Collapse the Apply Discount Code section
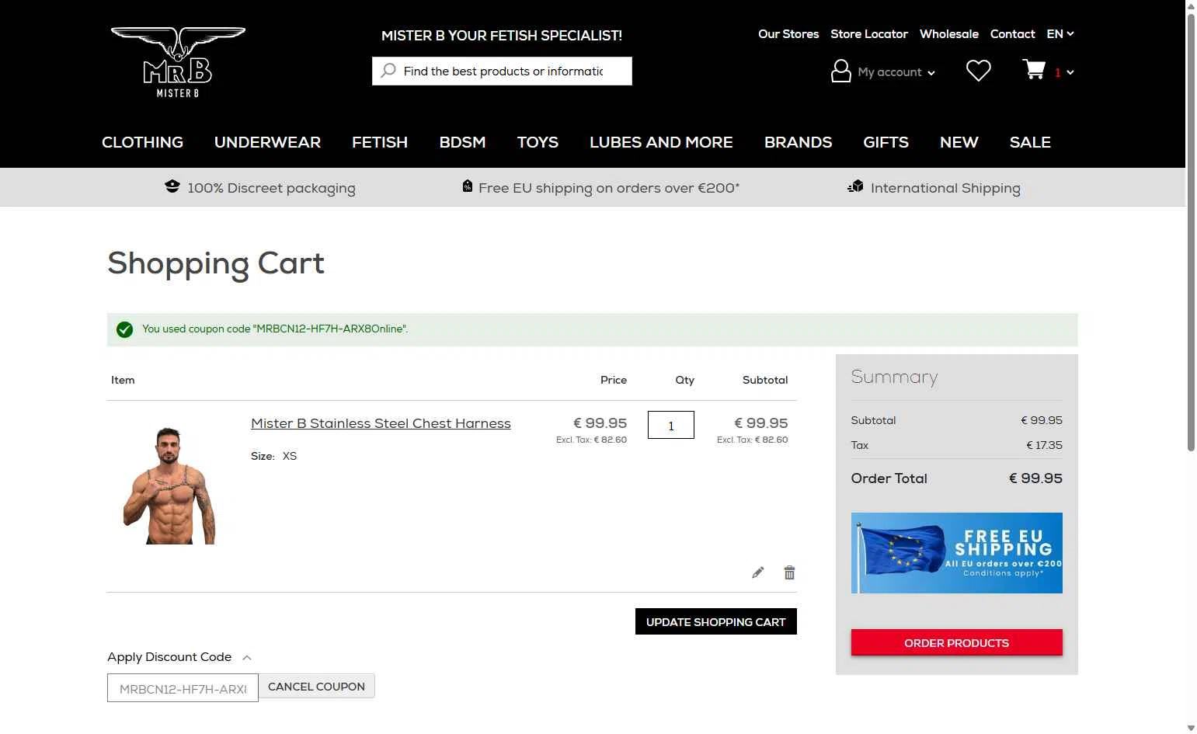The image size is (1197, 734). tap(247, 658)
